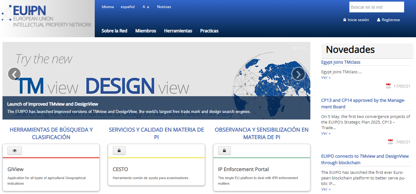Image resolution: width=416 pixels, height=194 pixels.
Task: Expand the Herramientas navigation menu
Action: (178, 31)
